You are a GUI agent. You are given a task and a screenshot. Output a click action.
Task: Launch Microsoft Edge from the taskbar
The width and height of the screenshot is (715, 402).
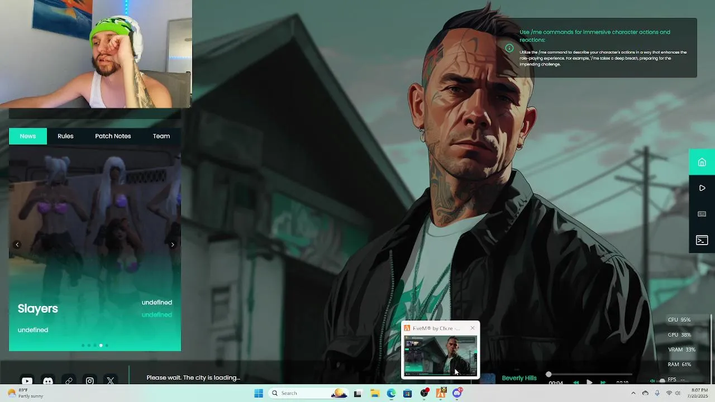[391, 393]
